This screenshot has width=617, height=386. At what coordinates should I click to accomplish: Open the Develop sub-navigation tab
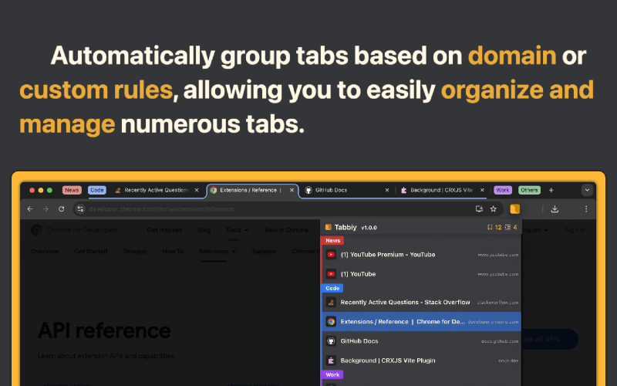[x=134, y=252]
